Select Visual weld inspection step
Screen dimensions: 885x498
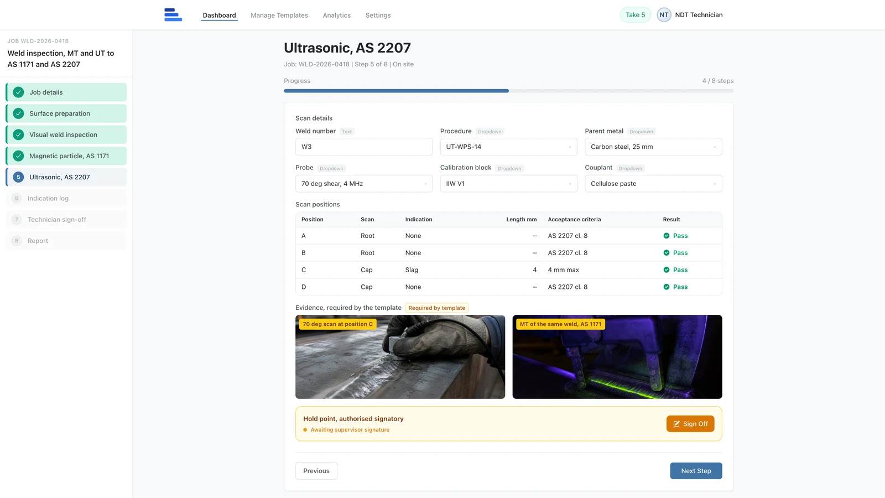[66, 134]
